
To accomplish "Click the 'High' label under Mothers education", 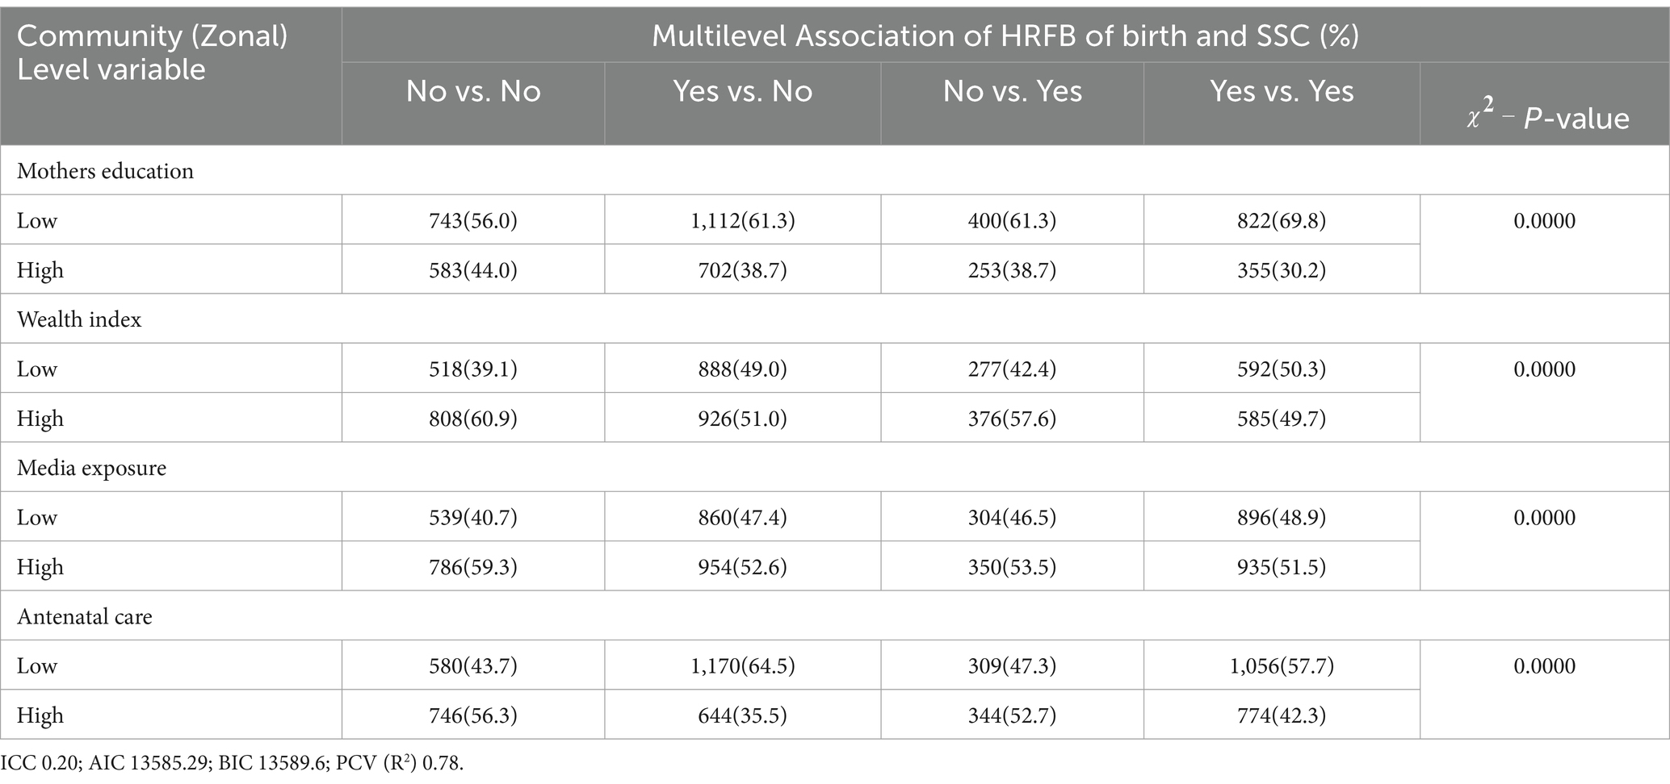I will [x=40, y=270].
